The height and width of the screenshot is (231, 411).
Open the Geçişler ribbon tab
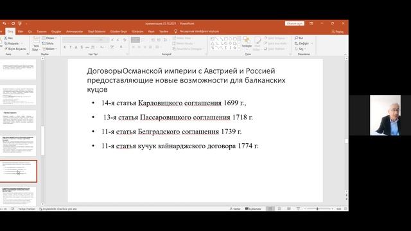pyautogui.click(x=56, y=31)
